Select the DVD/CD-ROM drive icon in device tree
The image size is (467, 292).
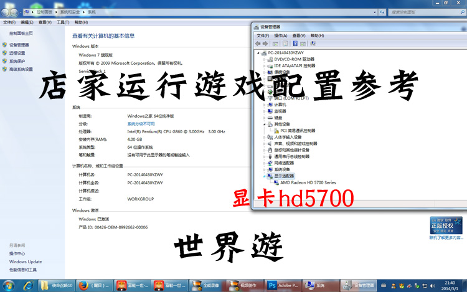(270, 59)
